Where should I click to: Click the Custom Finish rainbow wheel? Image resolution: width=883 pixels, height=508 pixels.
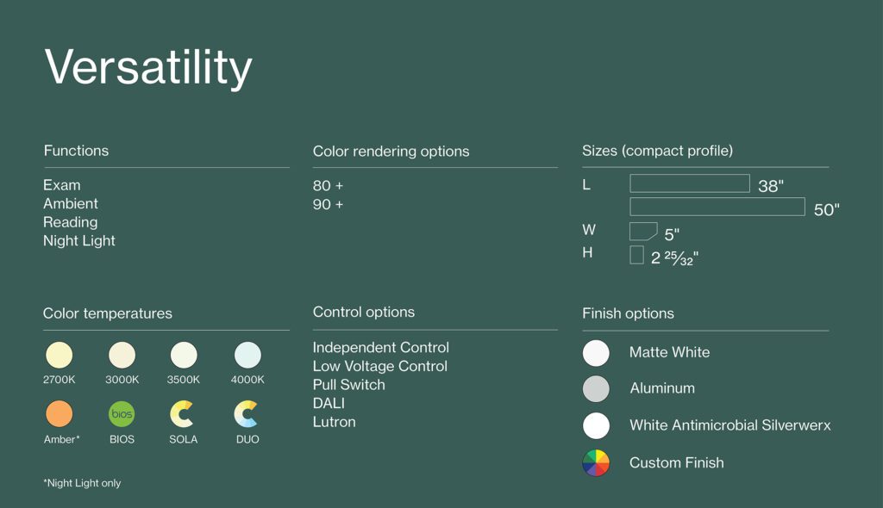click(x=596, y=462)
